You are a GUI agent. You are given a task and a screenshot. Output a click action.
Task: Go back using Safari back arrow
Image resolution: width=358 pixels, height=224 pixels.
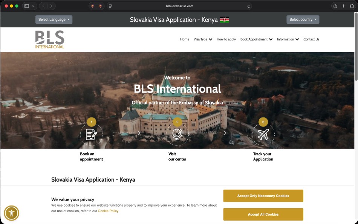43,6
